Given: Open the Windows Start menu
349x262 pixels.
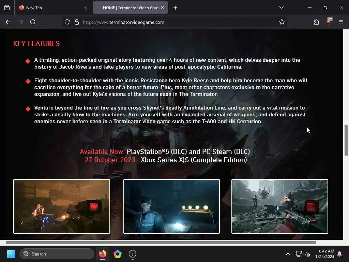Looking at the screenshot, I should tap(11, 254).
